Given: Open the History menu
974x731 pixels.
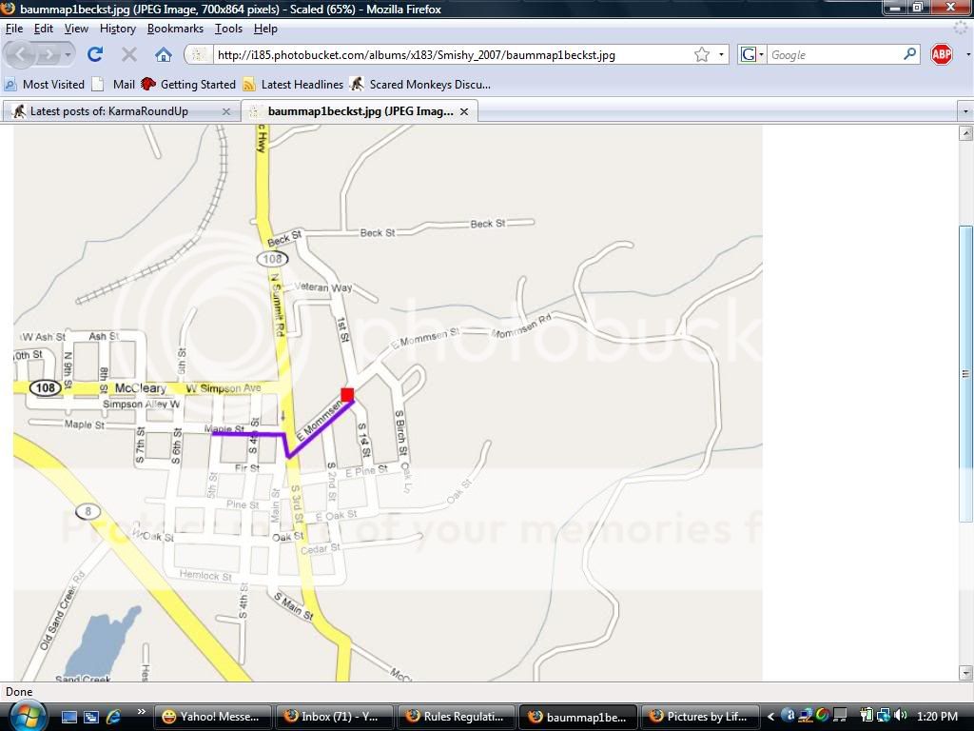Looking at the screenshot, I should 117,29.
